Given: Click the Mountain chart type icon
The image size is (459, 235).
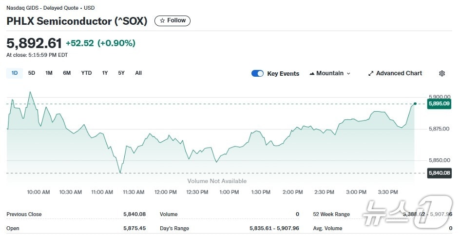Looking at the screenshot, I should point(311,74).
